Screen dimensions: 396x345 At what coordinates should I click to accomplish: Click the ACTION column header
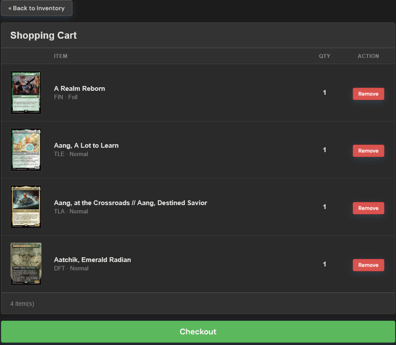368,56
